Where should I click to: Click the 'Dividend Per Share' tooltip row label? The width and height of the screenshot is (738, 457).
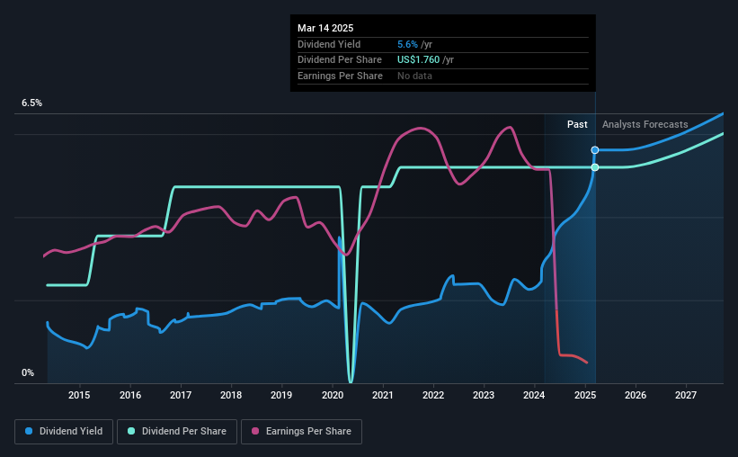340,60
